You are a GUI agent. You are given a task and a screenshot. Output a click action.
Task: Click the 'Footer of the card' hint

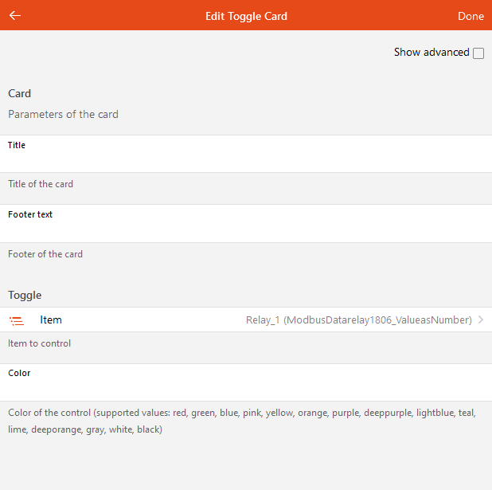[45, 254]
